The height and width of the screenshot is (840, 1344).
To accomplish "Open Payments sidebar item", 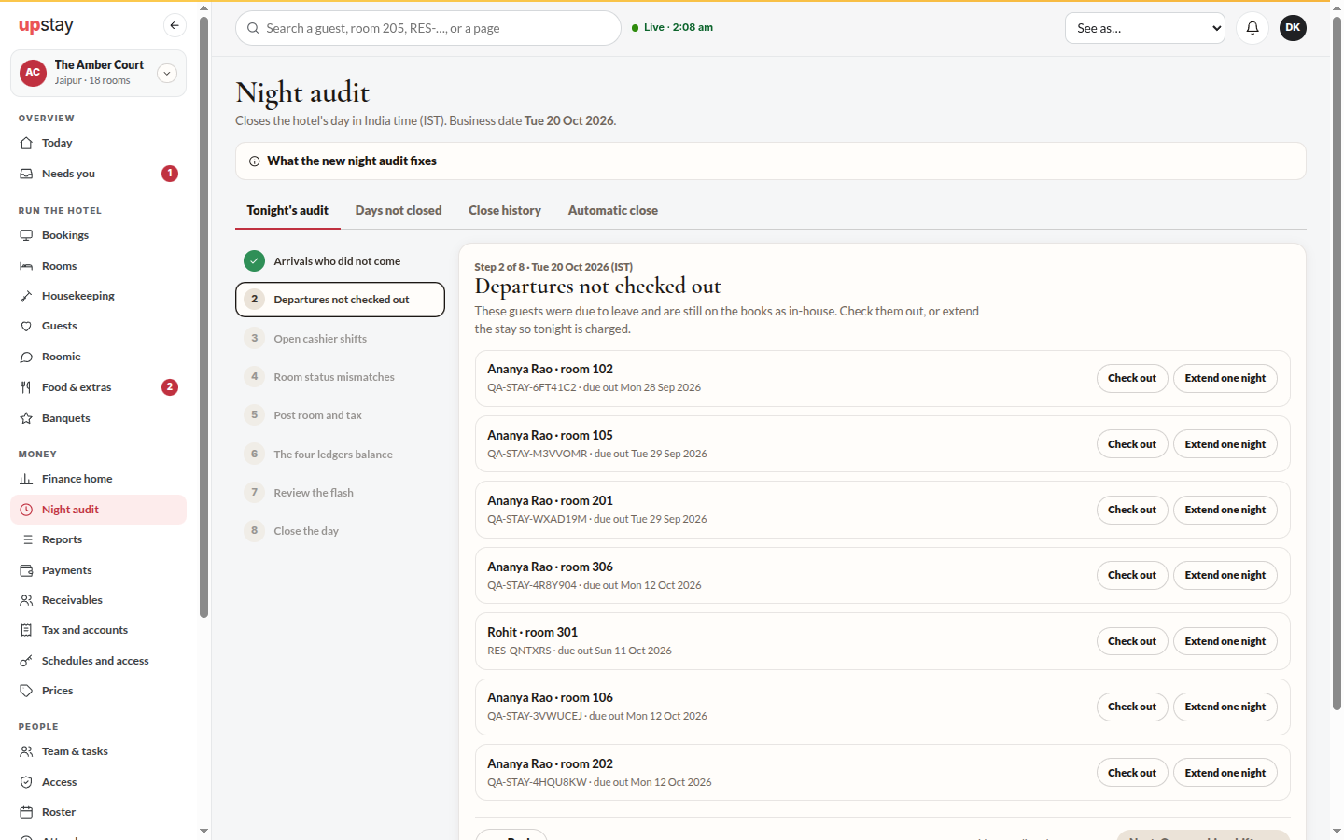I will point(98,570).
